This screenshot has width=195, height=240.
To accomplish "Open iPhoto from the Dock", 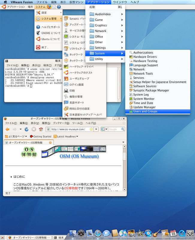I will point(131,233).
